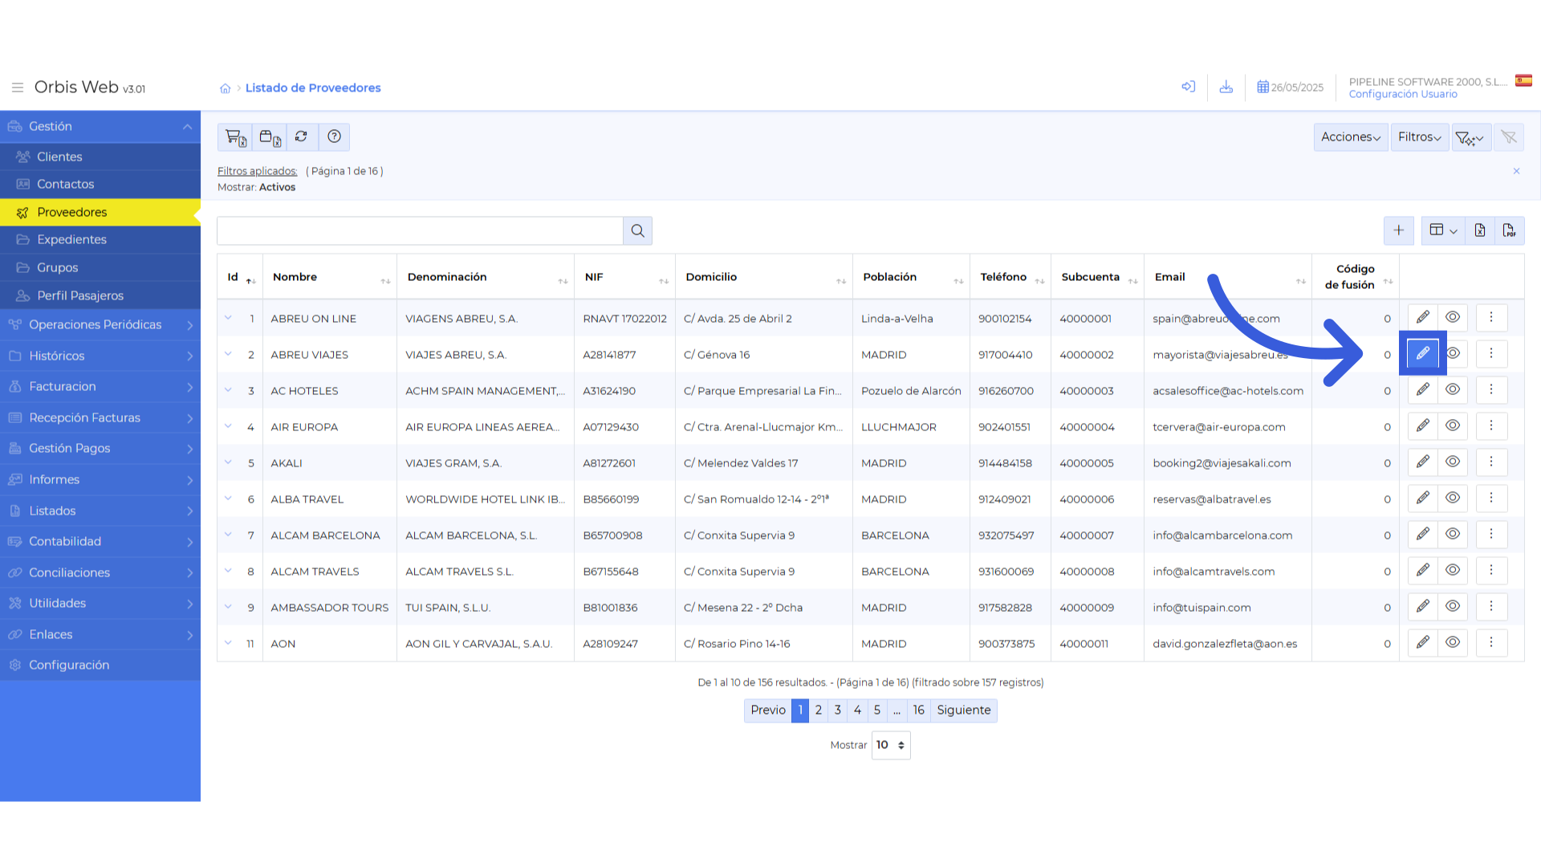Edit AMBASSADOR TOURS supplier

click(x=1423, y=607)
